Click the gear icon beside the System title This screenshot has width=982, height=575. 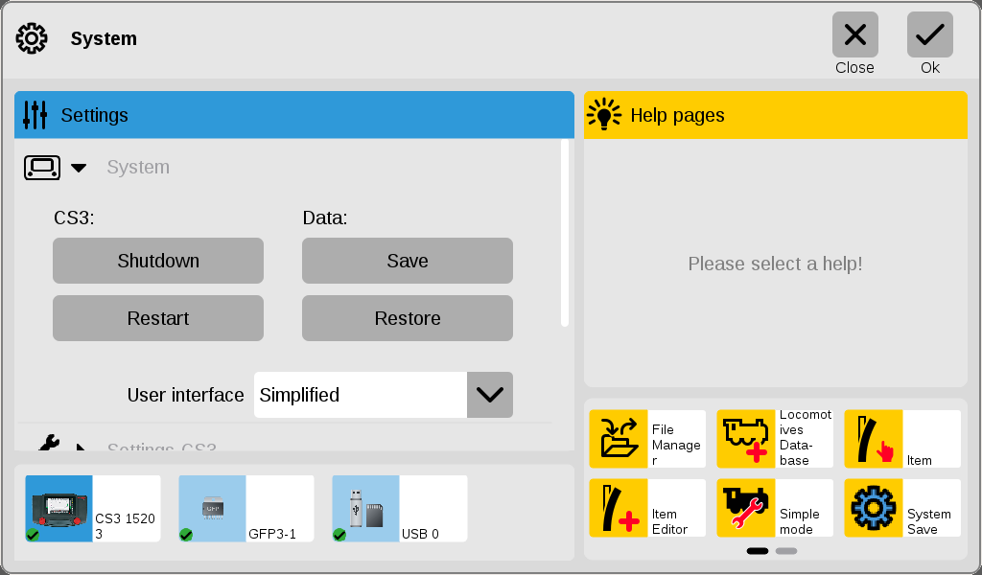point(31,38)
